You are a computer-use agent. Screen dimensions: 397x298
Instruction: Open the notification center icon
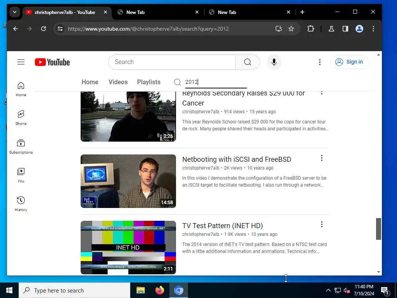(384, 290)
